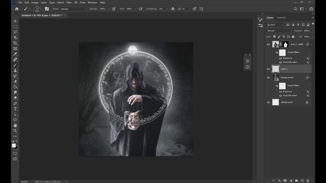The width and height of the screenshot is (326, 183).
Task: Create a new layer button
Action: tap(302, 181)
